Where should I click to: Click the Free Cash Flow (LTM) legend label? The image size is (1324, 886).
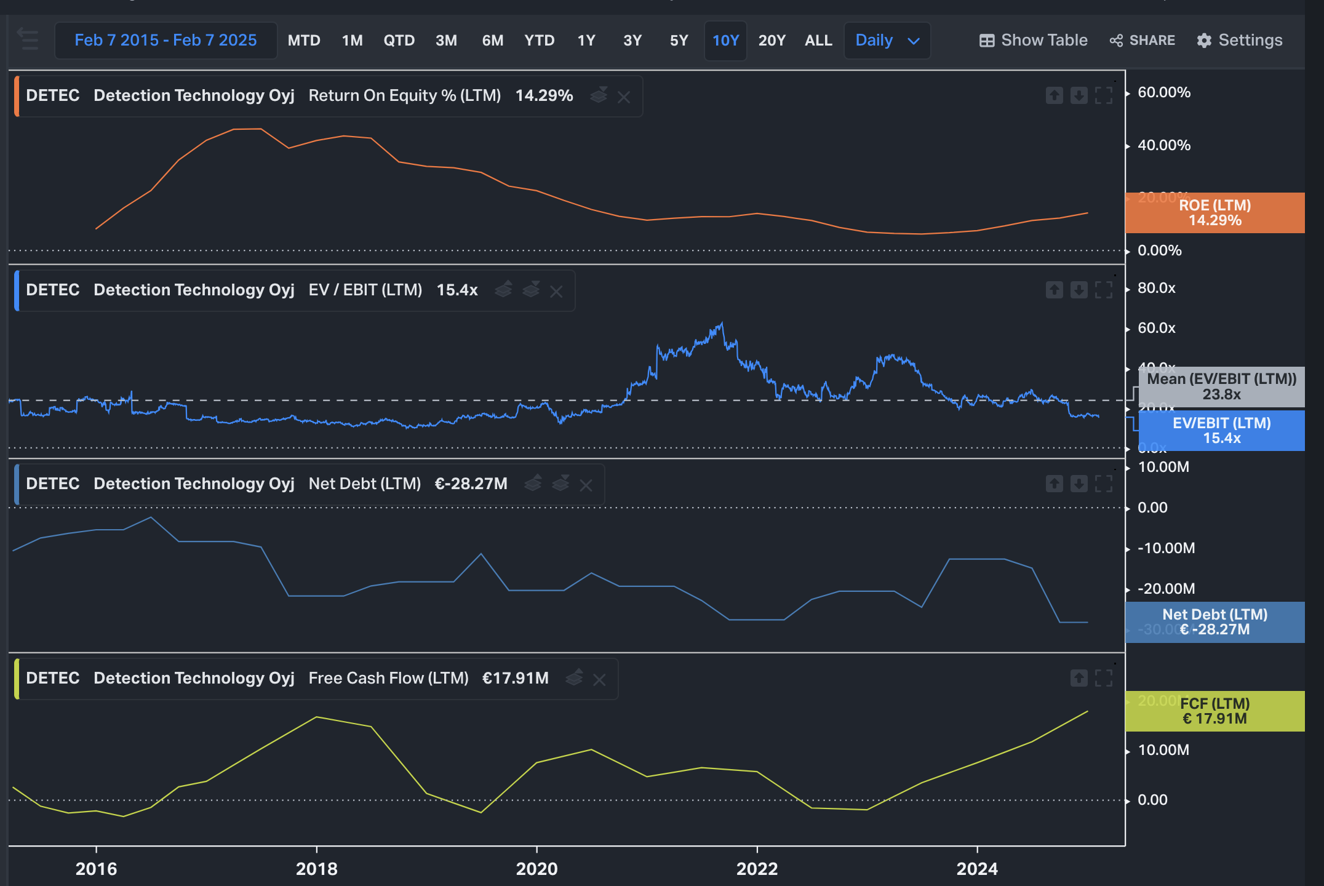point(388,678)
